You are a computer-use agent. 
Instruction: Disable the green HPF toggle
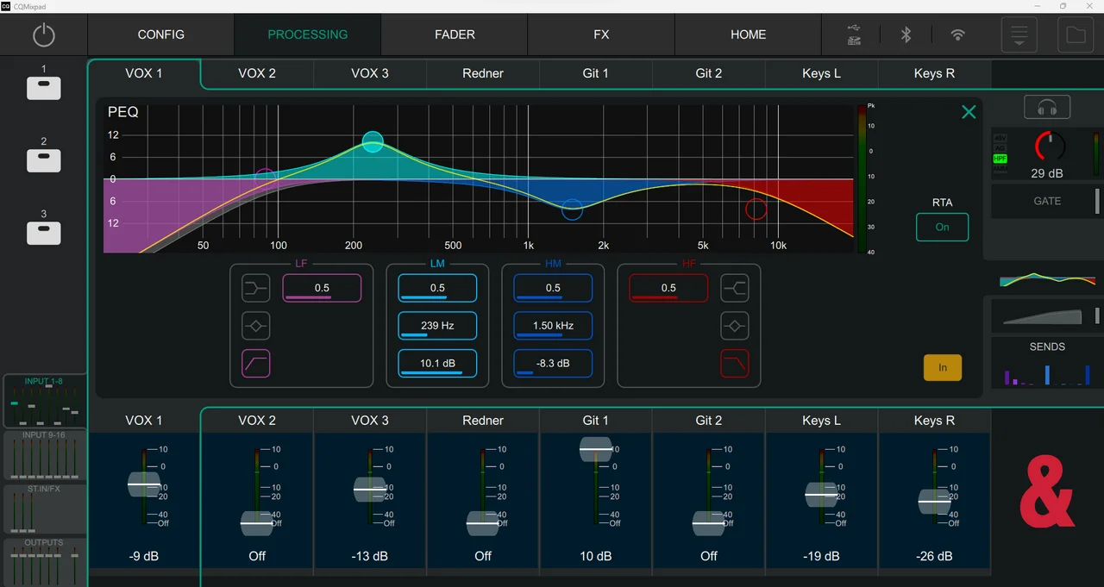(x=1000, y=158)
